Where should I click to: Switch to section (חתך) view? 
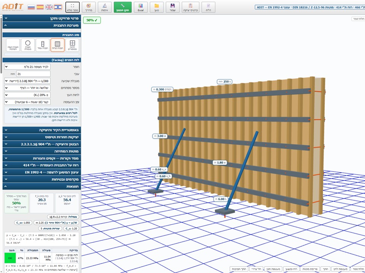[x=325, y=269]
